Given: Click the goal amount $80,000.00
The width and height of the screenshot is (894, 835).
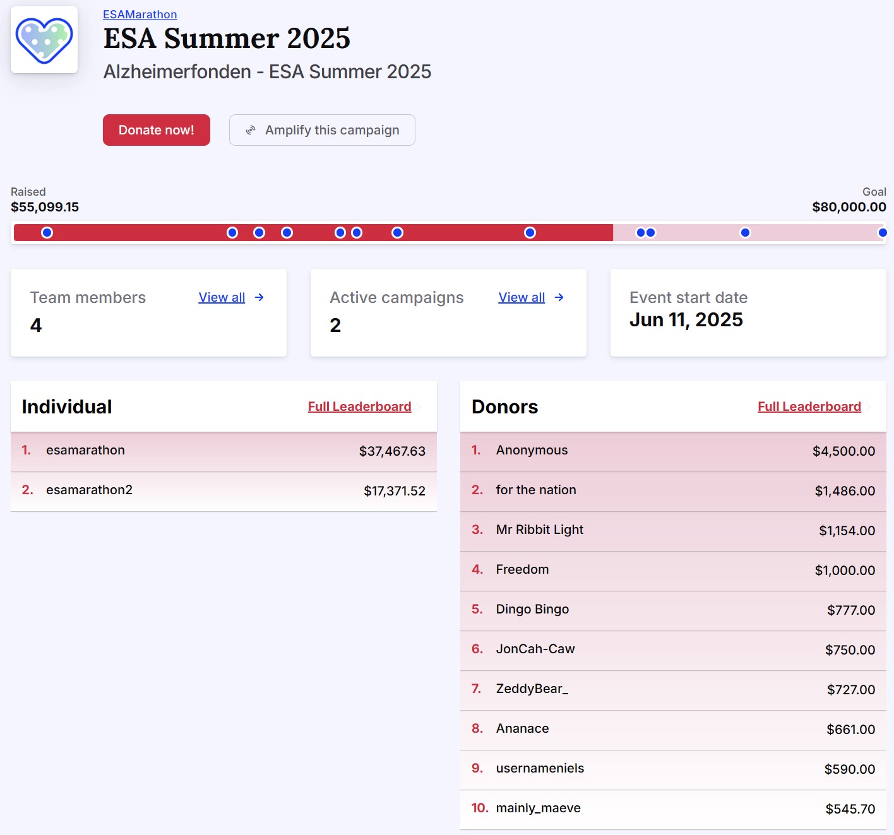Looking at the screenshot, I should tap(849, 207).
